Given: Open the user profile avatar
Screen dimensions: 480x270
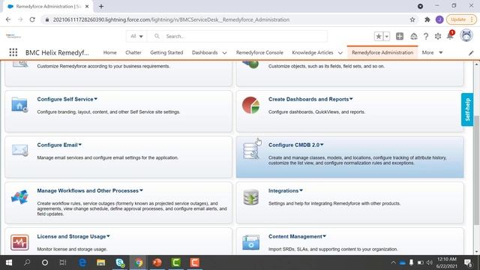Looking at the screenshot, I should [466, 35].
